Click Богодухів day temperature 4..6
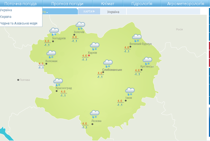The image size is (210, 141). coord(47,41)
